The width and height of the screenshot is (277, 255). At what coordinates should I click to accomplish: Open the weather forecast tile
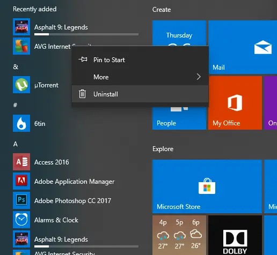[x=179, y=235]
